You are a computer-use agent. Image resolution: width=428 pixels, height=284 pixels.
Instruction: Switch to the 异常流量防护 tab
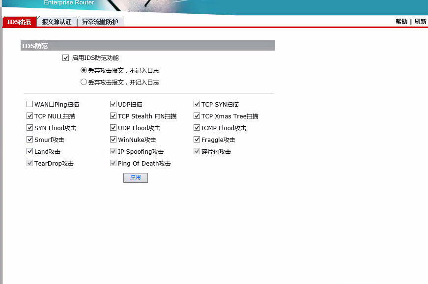click(100, 22)
